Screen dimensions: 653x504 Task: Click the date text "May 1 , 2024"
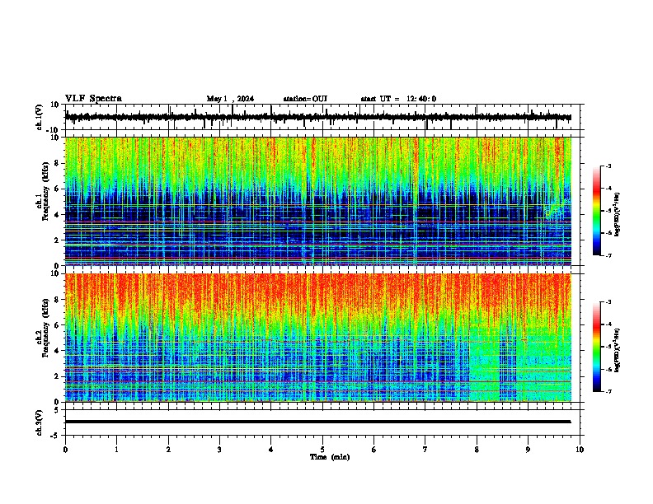coord(230,99)
